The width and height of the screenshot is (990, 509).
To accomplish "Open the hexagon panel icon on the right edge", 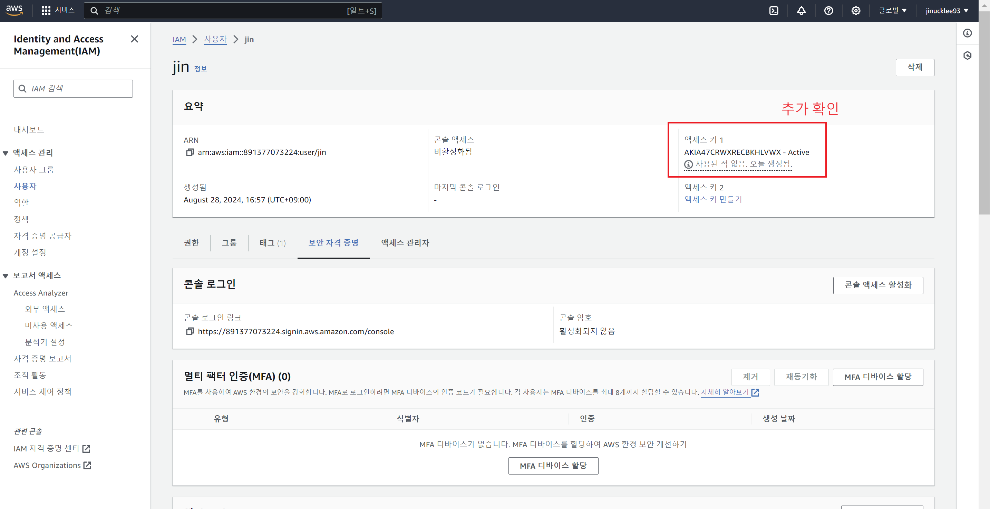I will coord(967,56).
